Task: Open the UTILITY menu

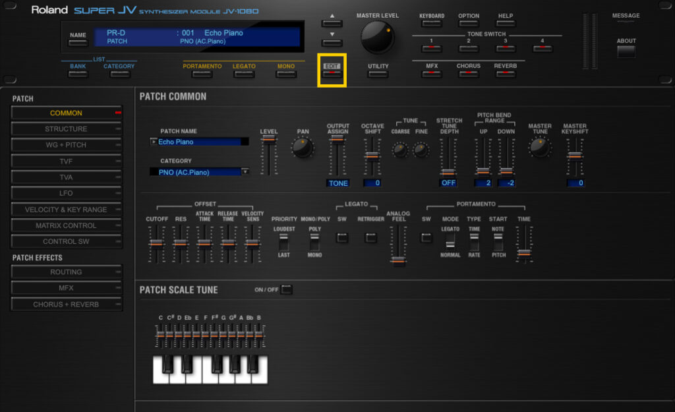Action: (x=378, y=74)
